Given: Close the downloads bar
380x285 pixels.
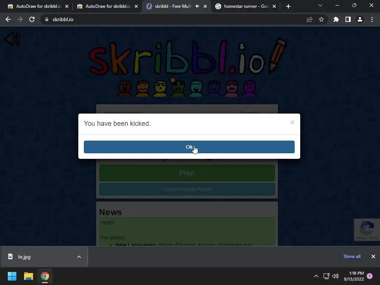Looking at the screenshot, I should [x=373, y=256].
